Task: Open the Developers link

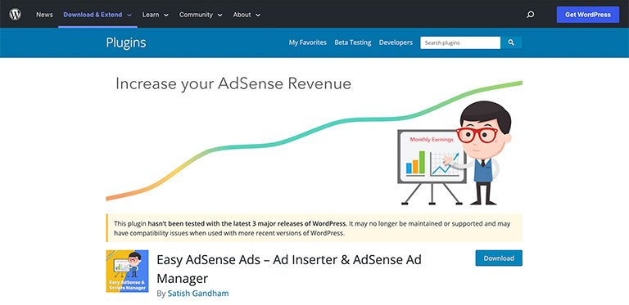Action: click(x=396, y=43)
